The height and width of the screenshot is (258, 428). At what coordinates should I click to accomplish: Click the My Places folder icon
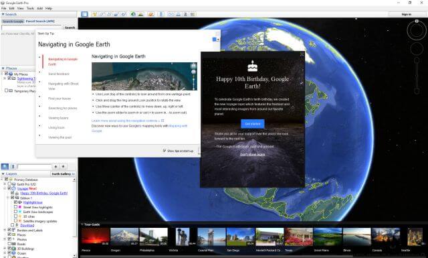coord(11,74)
